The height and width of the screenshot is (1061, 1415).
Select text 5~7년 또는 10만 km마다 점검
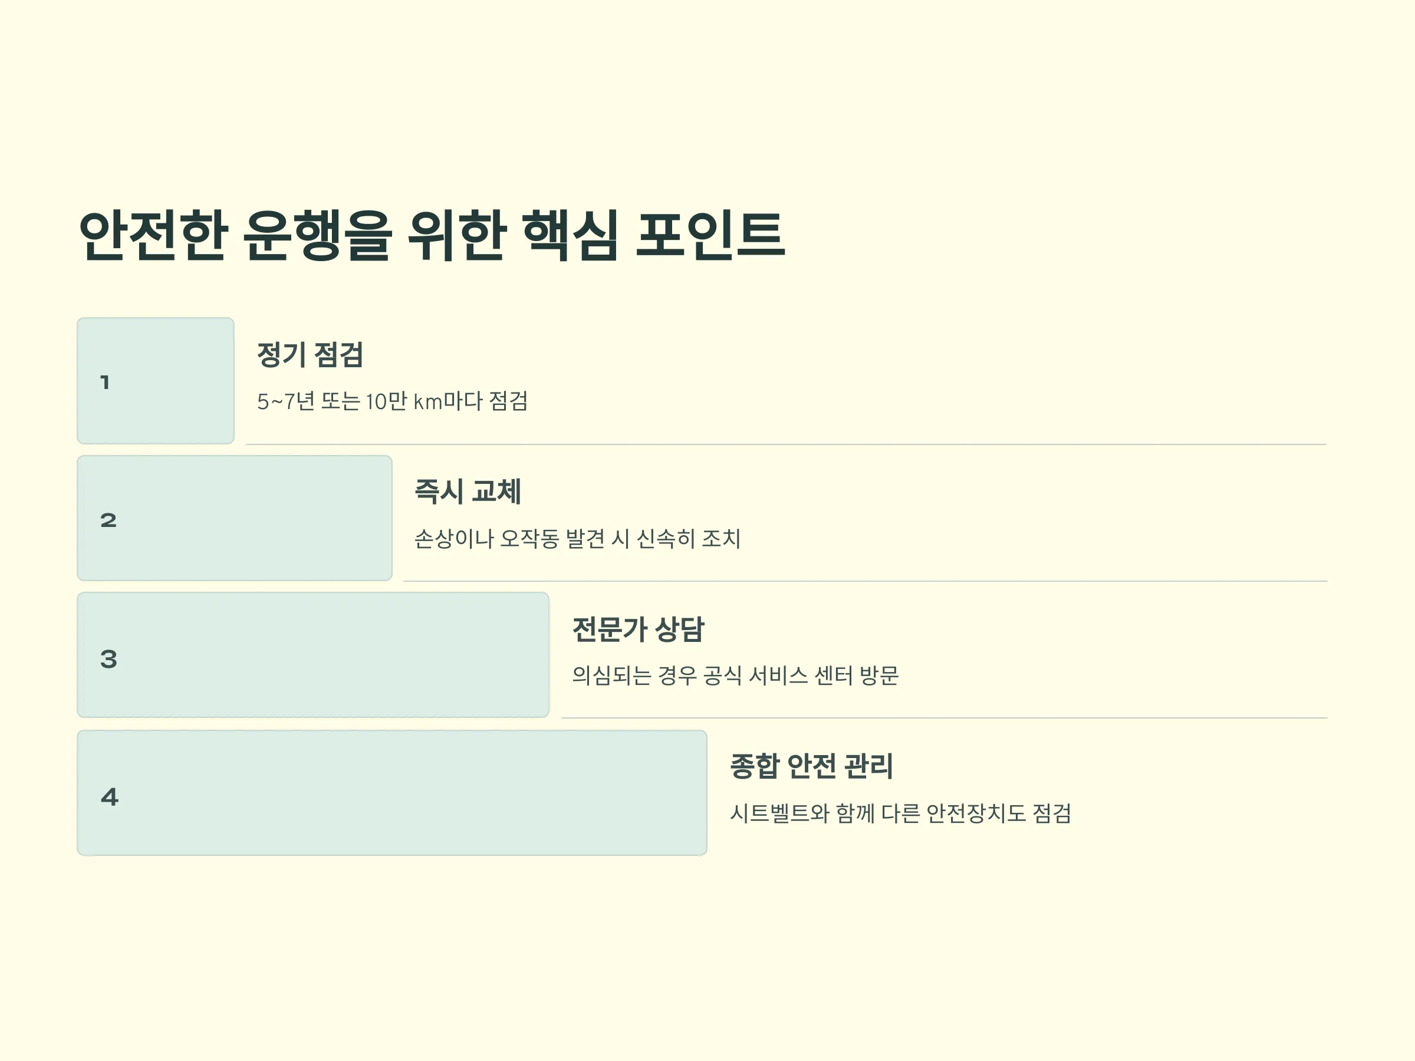point(392,401)
